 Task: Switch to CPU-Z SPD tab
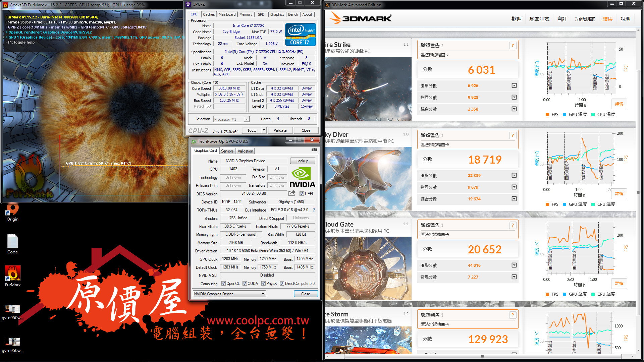pyautogui.click(x=261, y=14)
